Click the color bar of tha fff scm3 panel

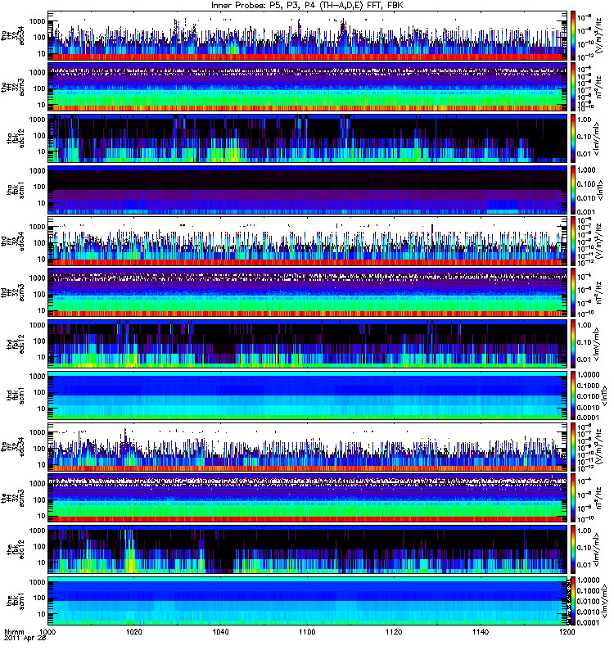(574, 87)
